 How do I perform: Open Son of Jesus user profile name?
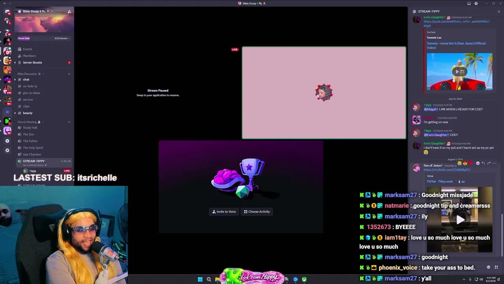click(x=433, y=166)
